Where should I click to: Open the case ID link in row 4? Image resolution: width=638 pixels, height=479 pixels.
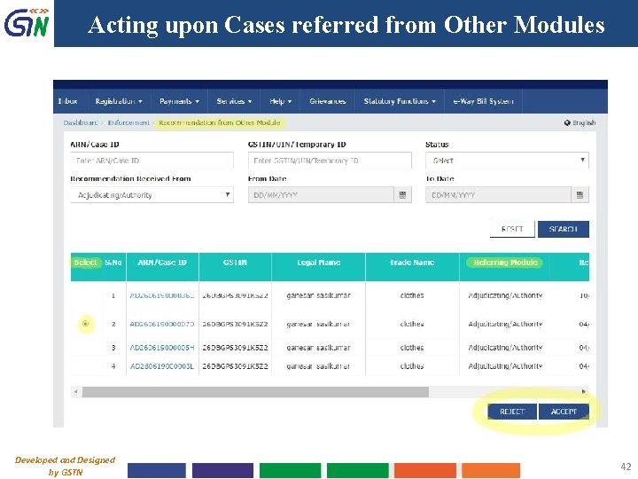(162, 366)
